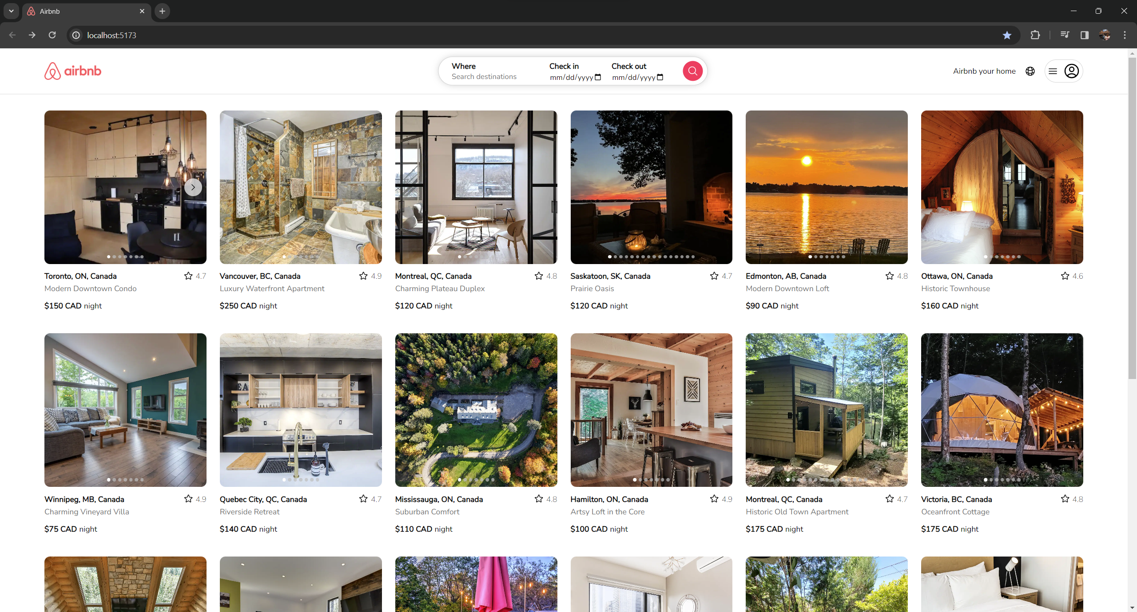1137x612 pixels.
Task: Open the Saskatoon sunset photo
Action: pyautogui.click(x=652, y=187)
